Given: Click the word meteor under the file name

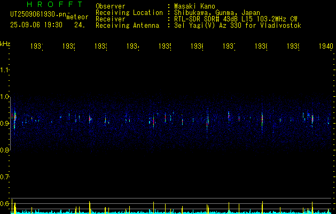Looking at the screenshot, I should pyautogui.click(x=77, y=17).
